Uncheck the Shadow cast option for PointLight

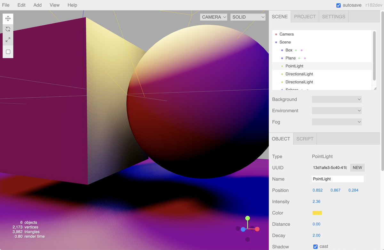pos(315,246)
